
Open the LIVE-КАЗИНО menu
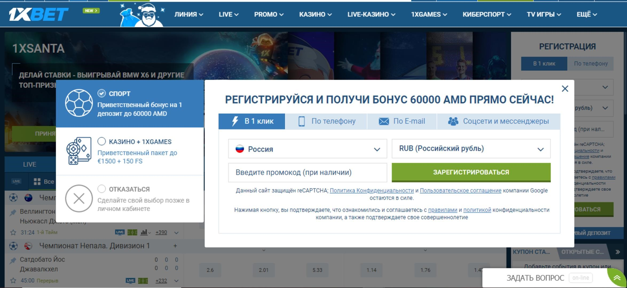point(371,14)
